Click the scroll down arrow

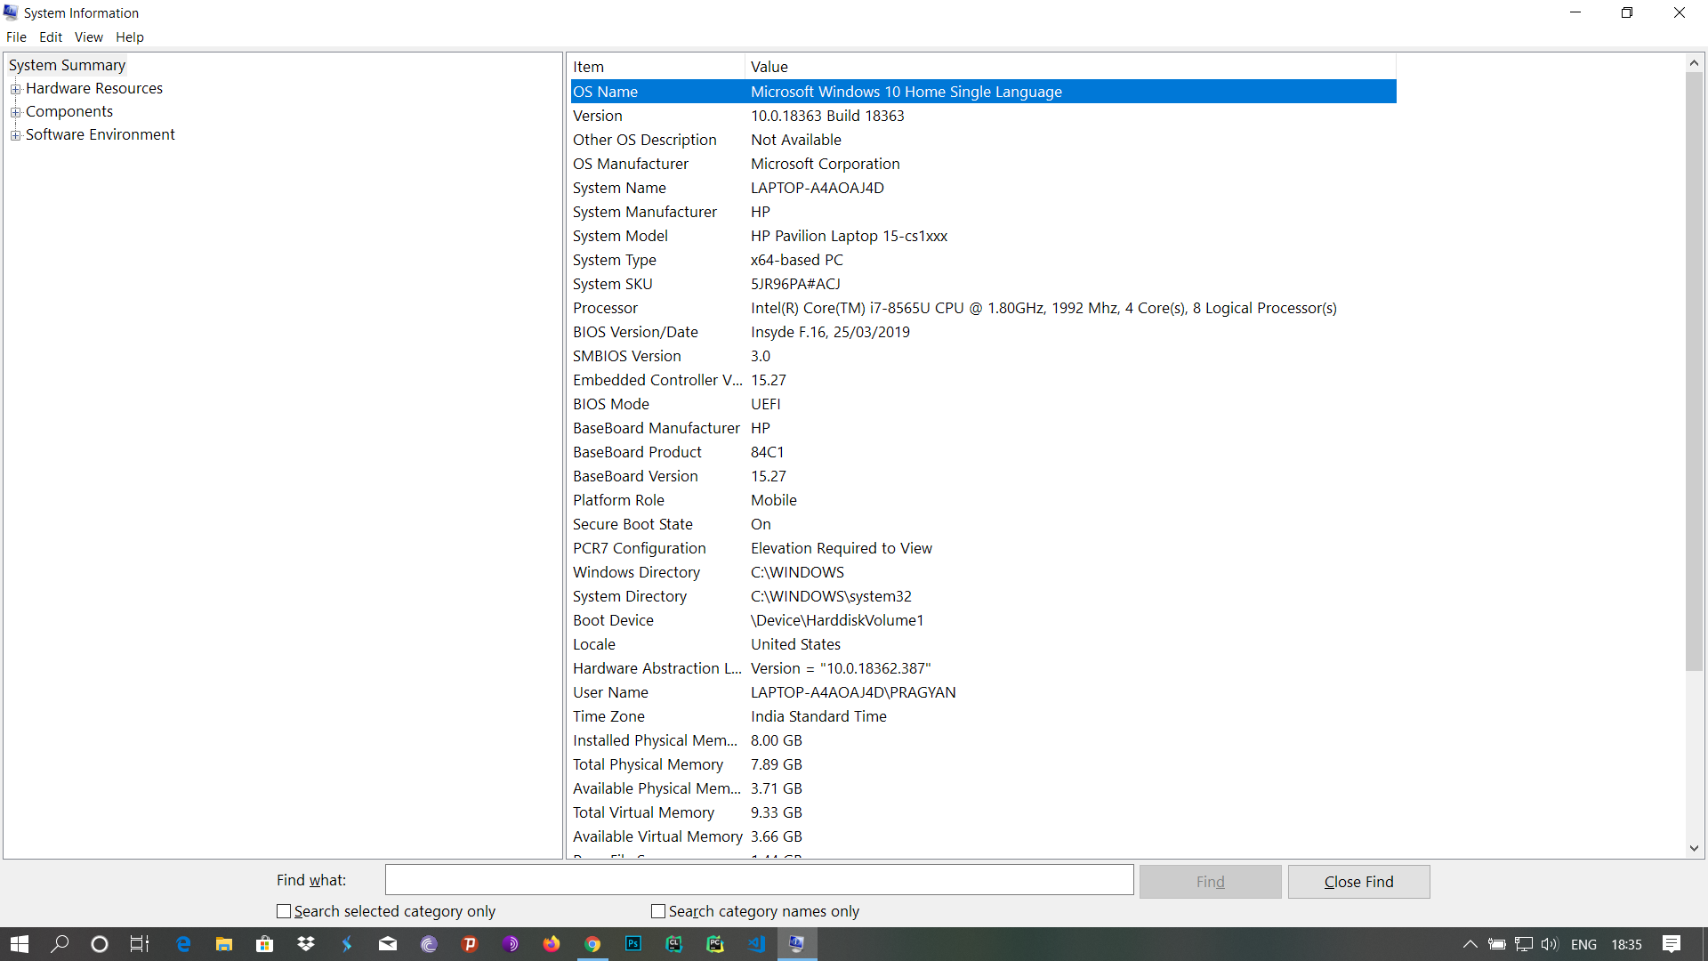pos(1694,849)
